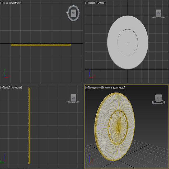Click the TOP face of the Top viewport ViewCube
Viewport: 169px width, 169px height.
(73, 13)
